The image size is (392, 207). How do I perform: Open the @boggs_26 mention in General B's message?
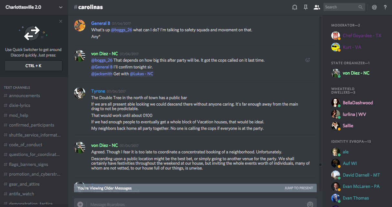pyautogui.click(x=122, y=30)
